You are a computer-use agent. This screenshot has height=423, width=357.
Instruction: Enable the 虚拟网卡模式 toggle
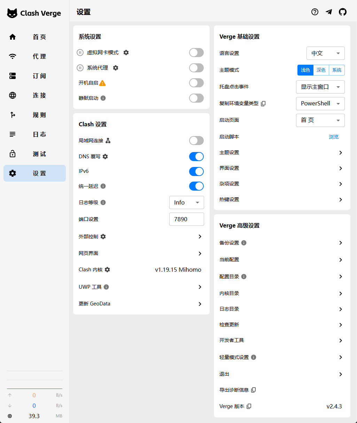click(196, 53)
